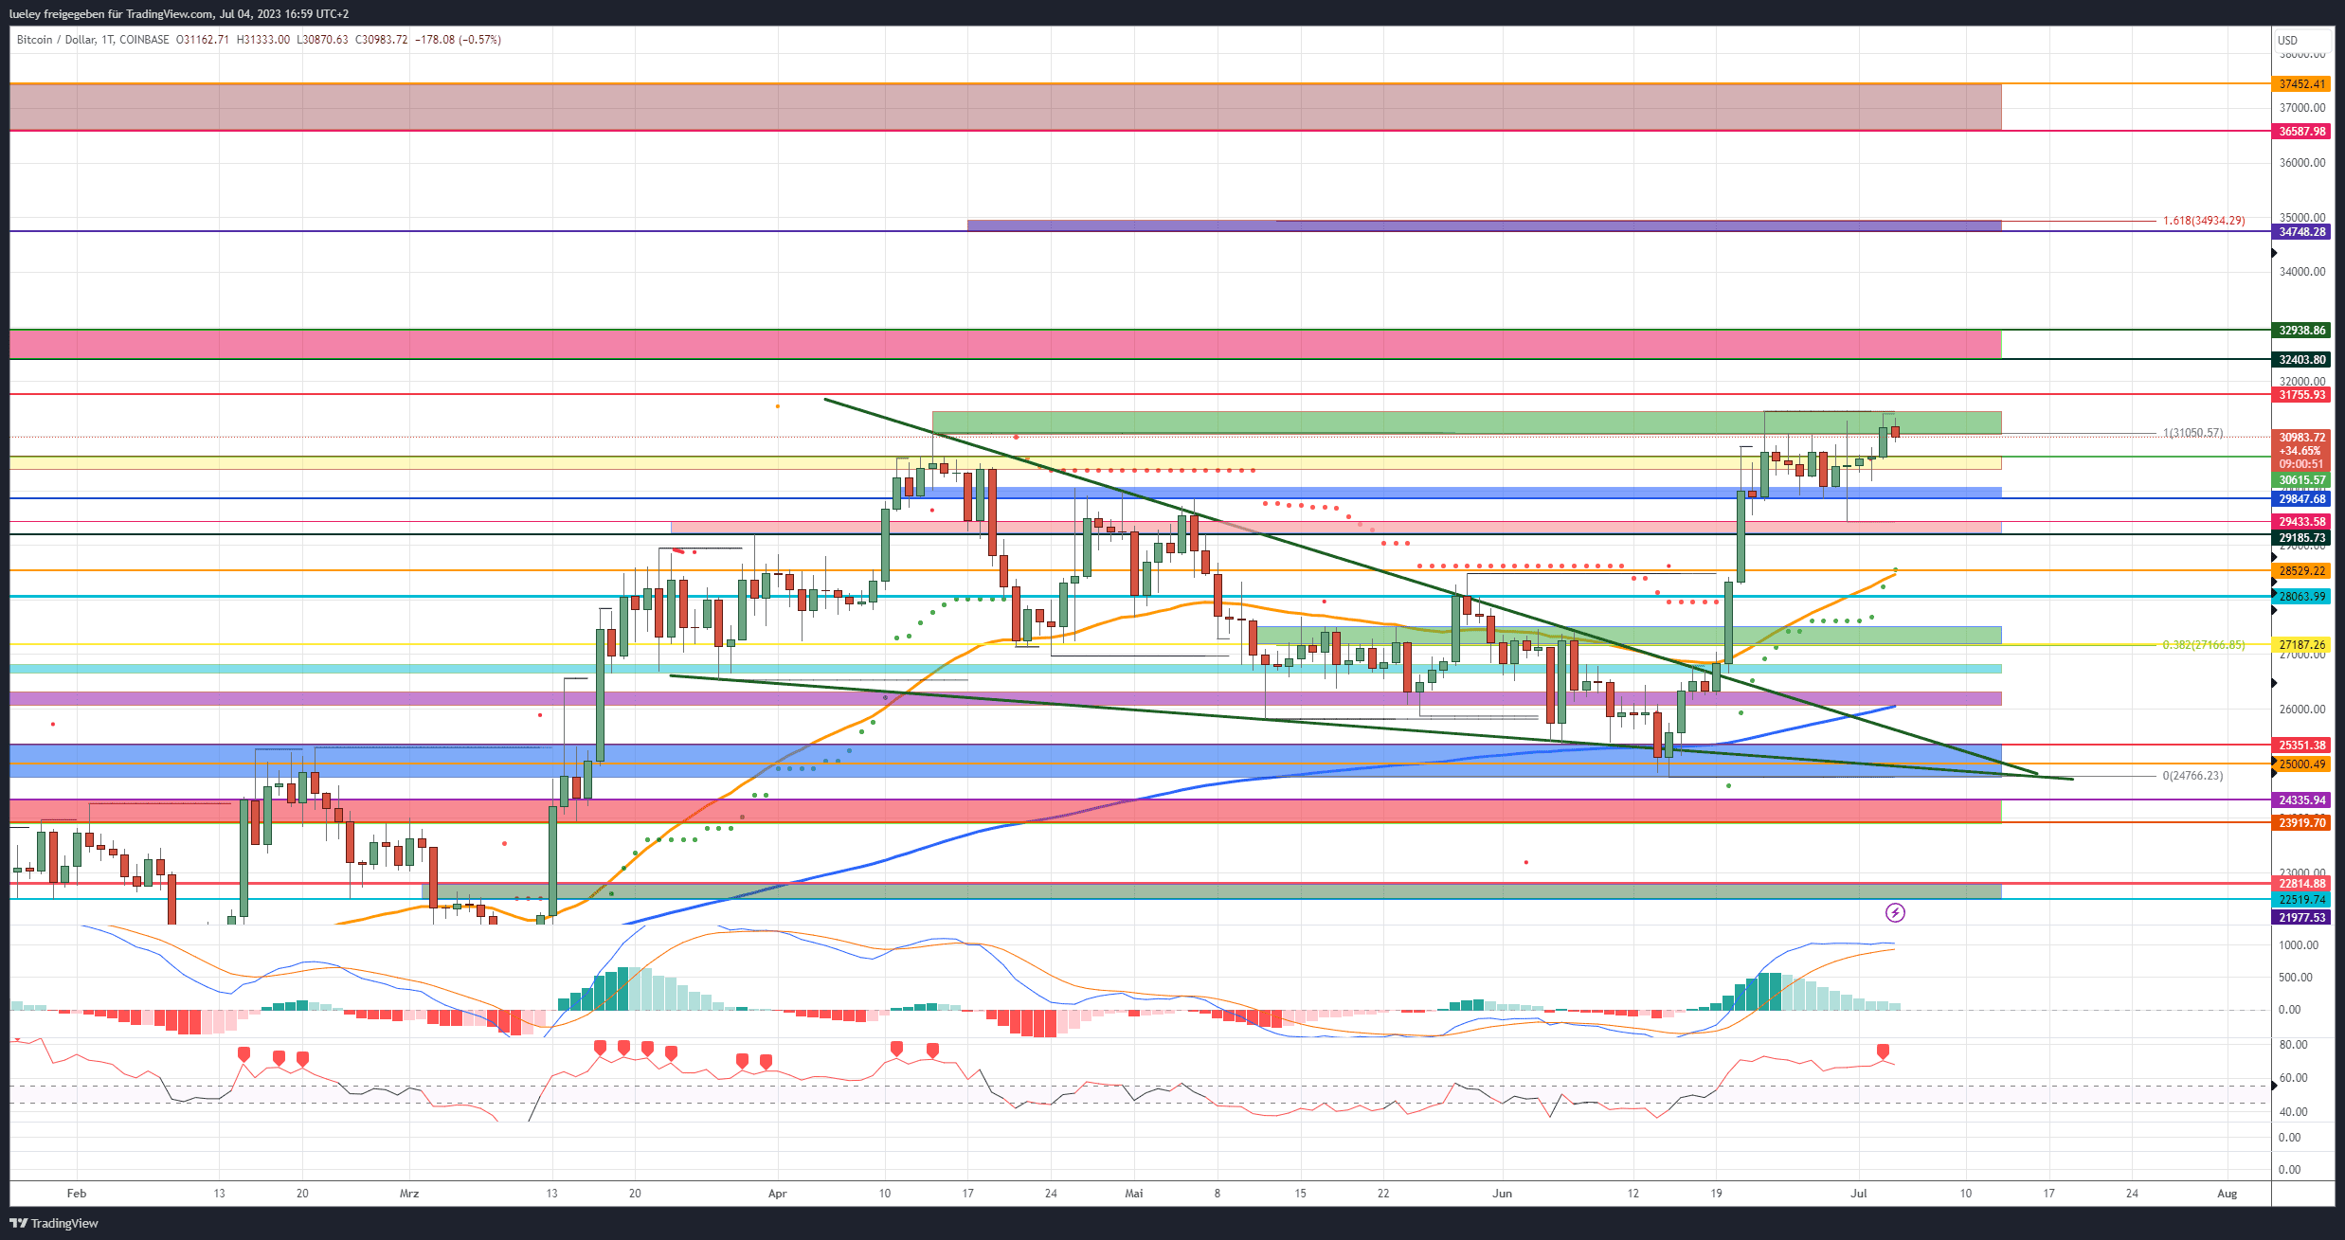Click the open value O31162.71
The width and height of the screenshot is (2345, 1240).
(203, 40)
